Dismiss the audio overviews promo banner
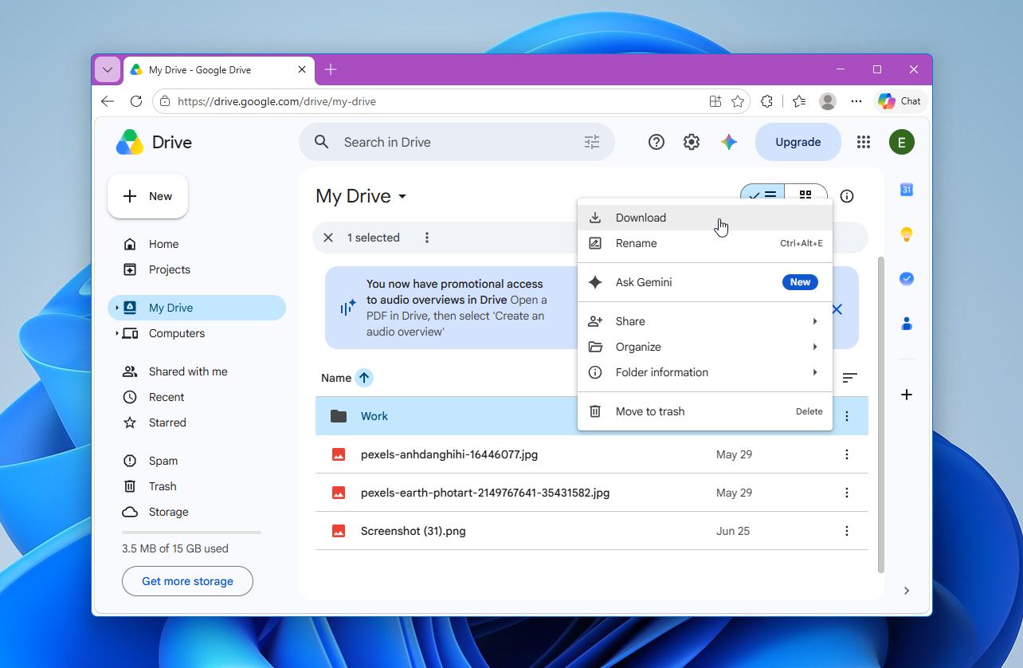 [837, 309]
